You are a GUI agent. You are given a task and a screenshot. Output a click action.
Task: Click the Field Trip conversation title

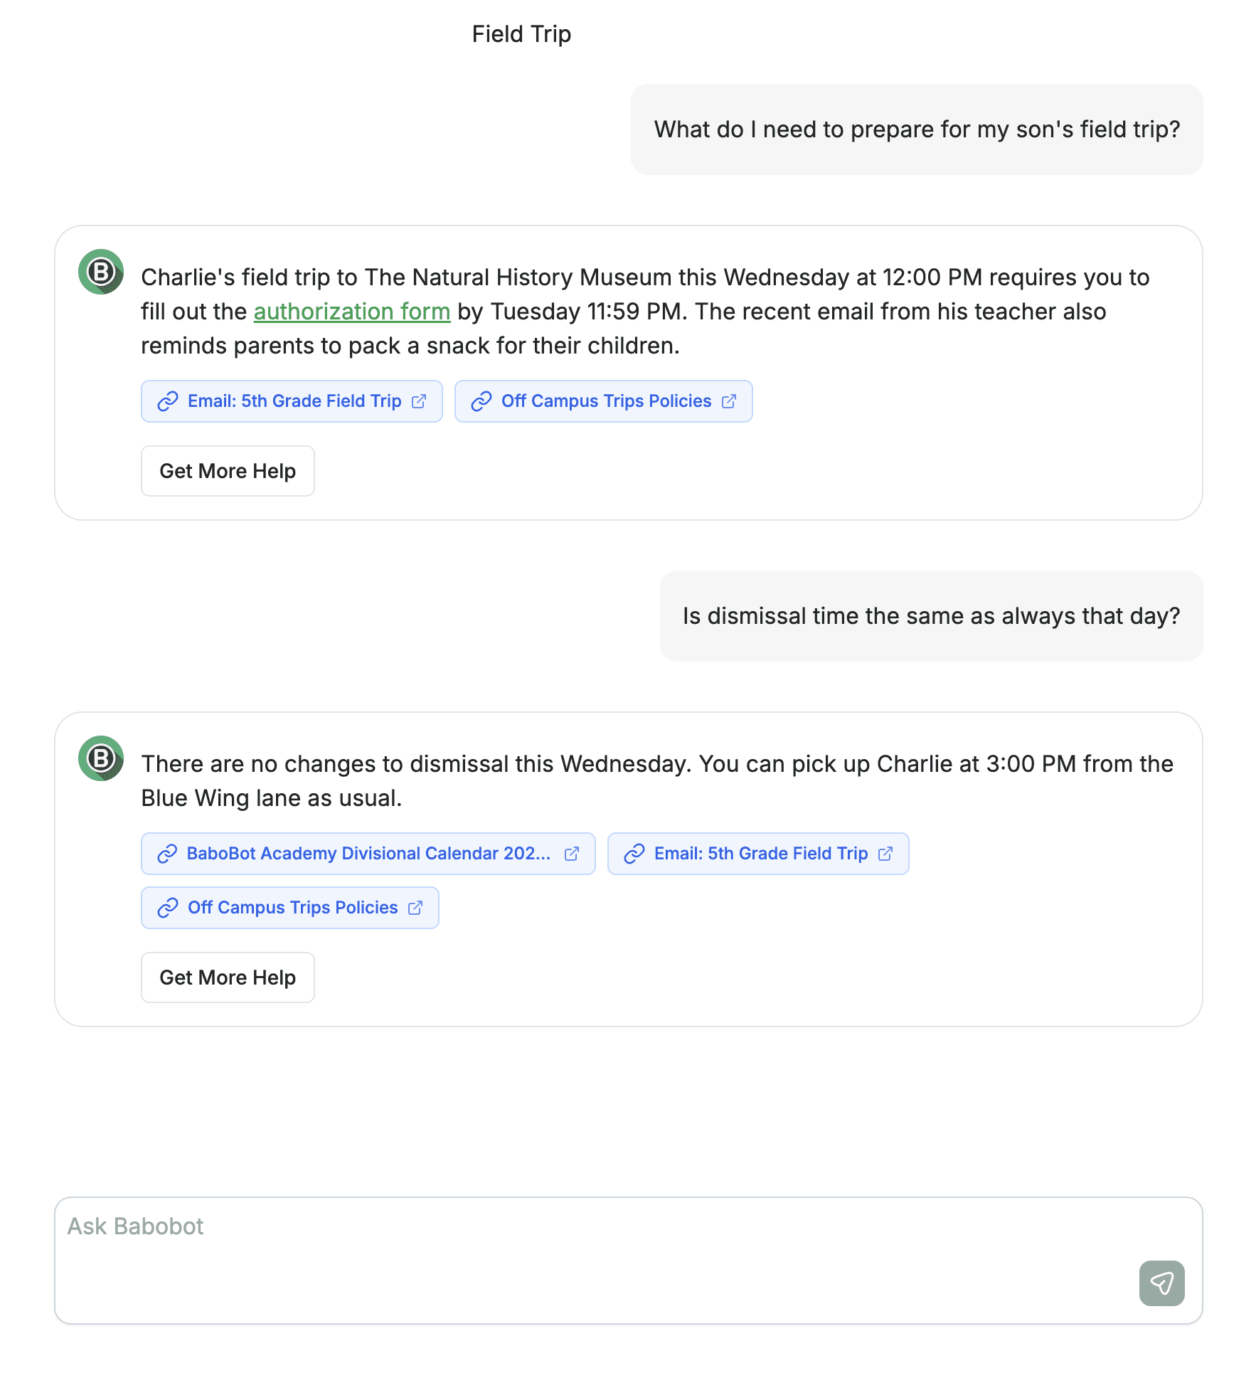tap(521, 34)
